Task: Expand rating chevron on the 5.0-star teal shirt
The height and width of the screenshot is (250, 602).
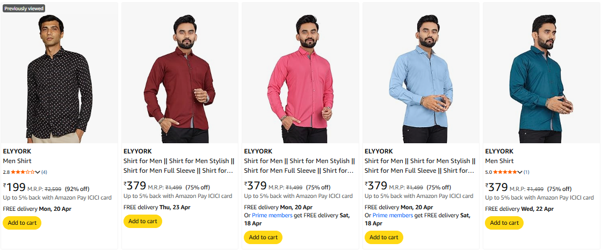Action: tap(519, 172)
